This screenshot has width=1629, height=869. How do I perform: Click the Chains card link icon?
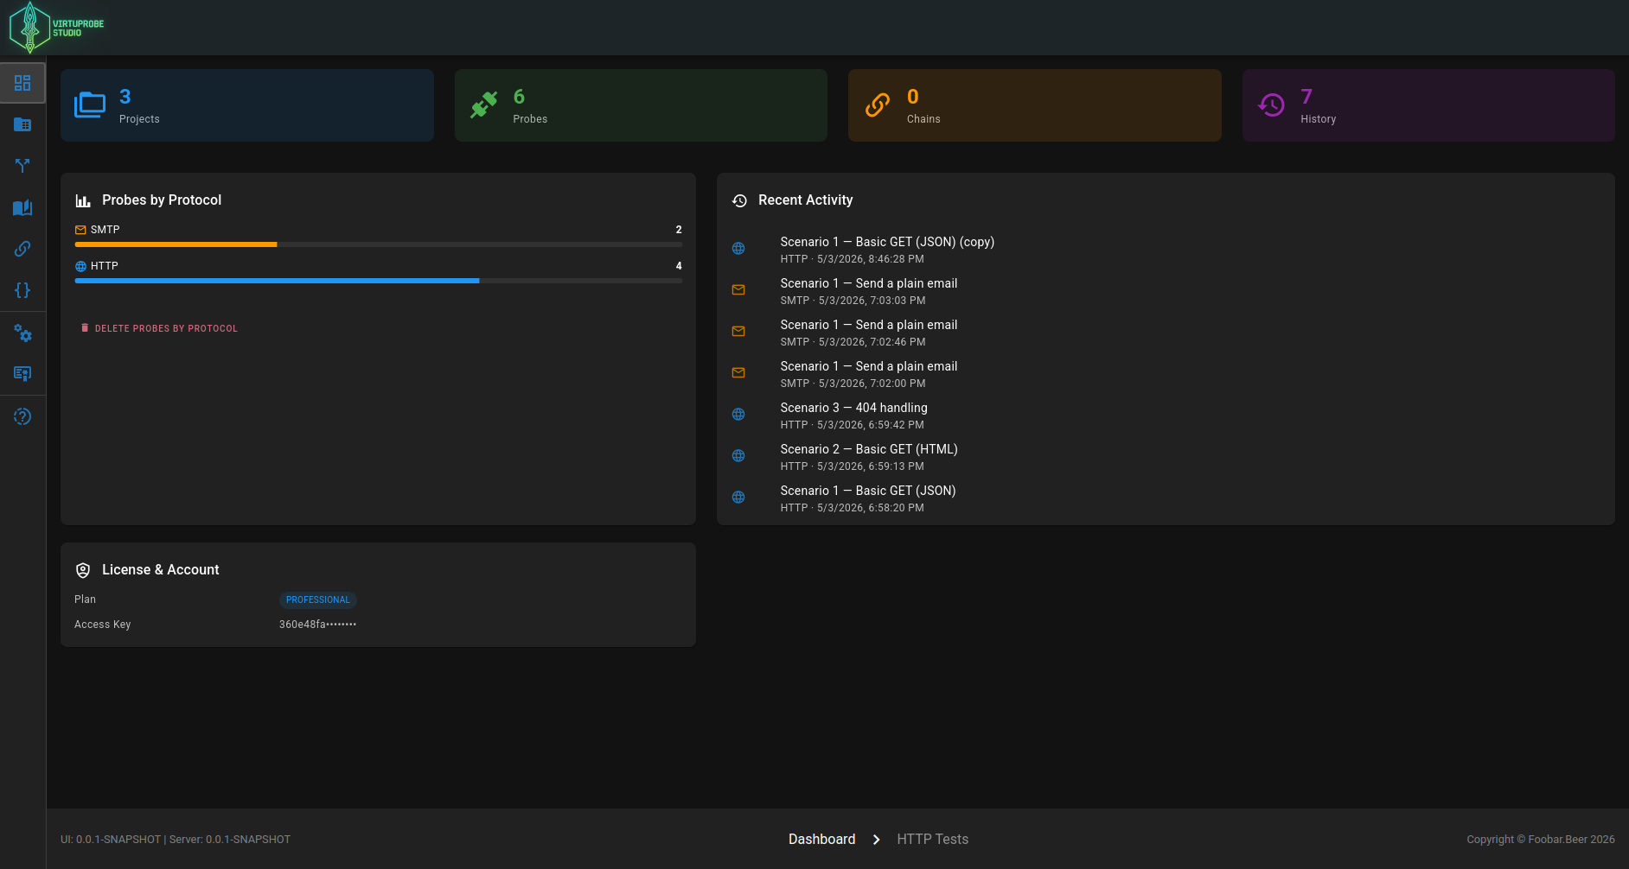tap(878, 105)
